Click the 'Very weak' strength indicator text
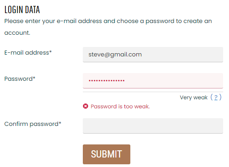Viewport: 229px width, 167px height. coord(194,97)
